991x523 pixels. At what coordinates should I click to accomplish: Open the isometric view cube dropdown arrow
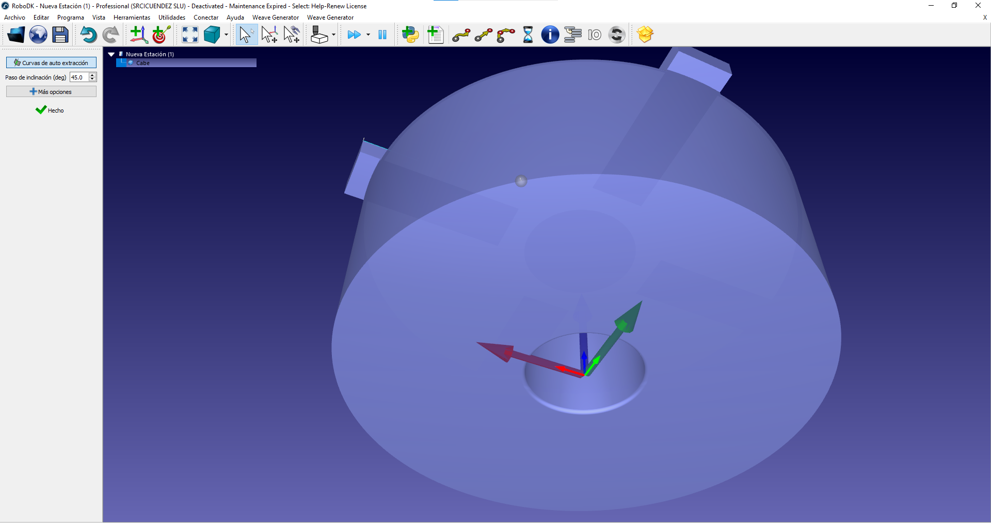226,35
